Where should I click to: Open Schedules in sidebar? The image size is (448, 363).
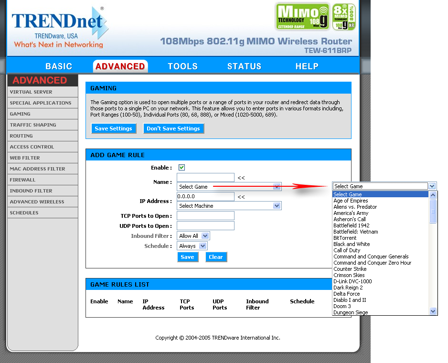click(x=43, y=213)
